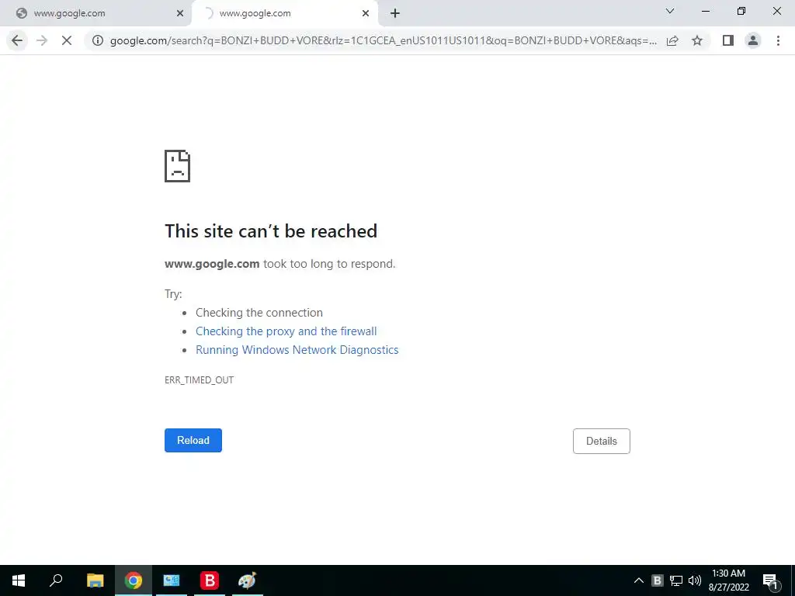Screen dimensions: 795x596
Task: Open the red B app in taskbar
Action: click(x=210, y=580)
